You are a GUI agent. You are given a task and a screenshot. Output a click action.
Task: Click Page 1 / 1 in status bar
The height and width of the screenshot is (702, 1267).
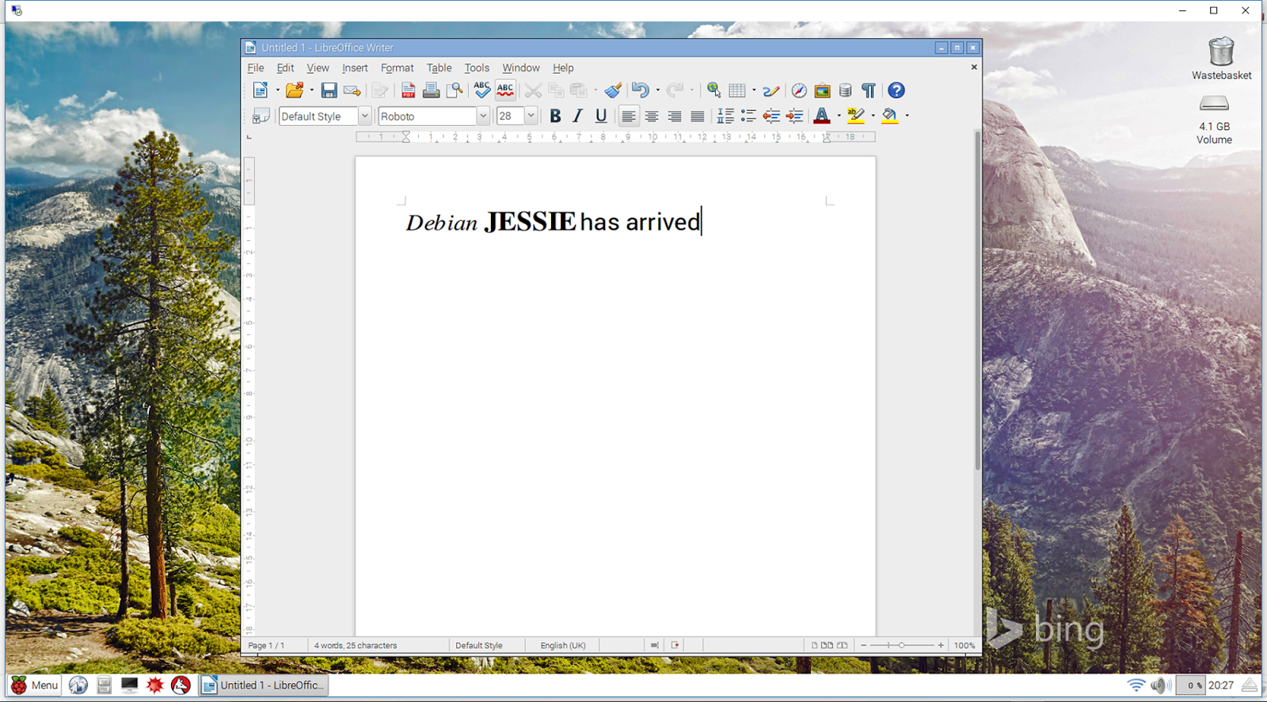click(266, 646)
